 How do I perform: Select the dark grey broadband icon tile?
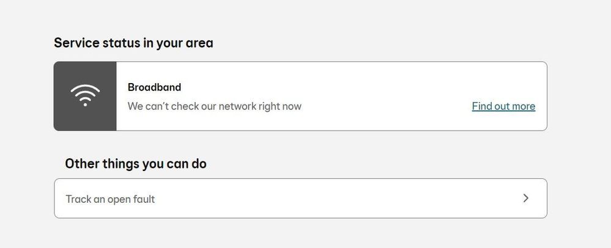coord(85,96)
